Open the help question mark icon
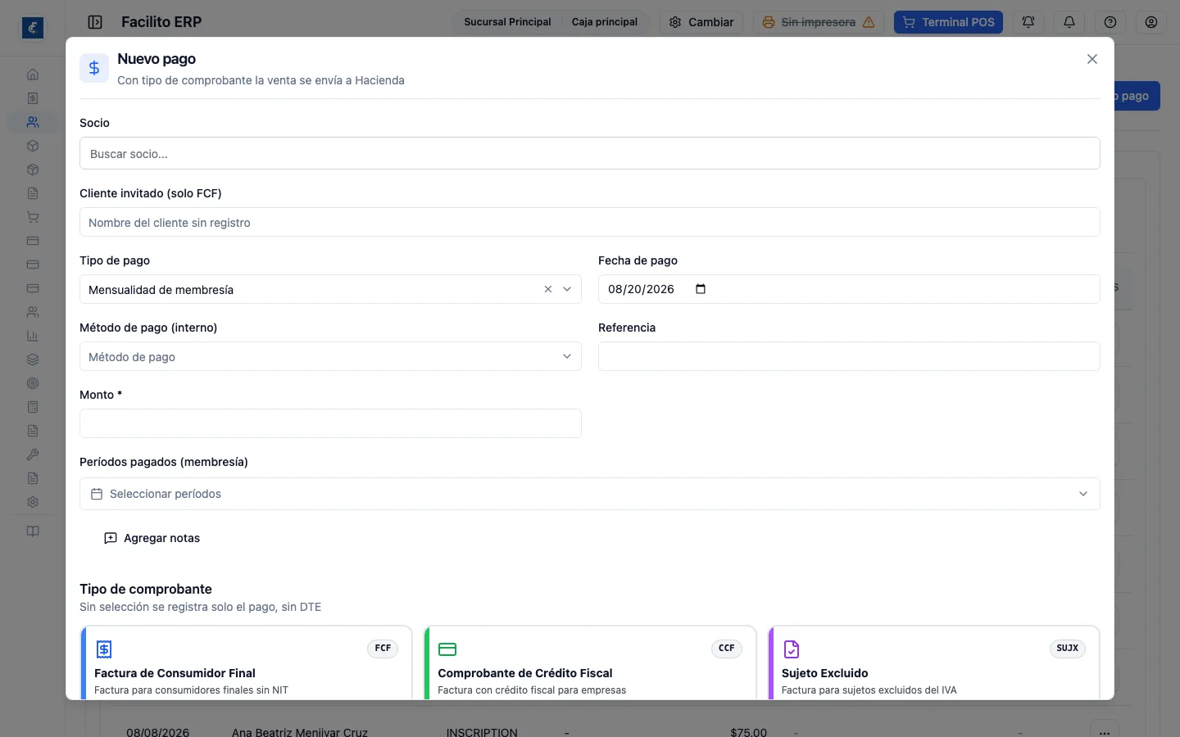 point(1110,22)
